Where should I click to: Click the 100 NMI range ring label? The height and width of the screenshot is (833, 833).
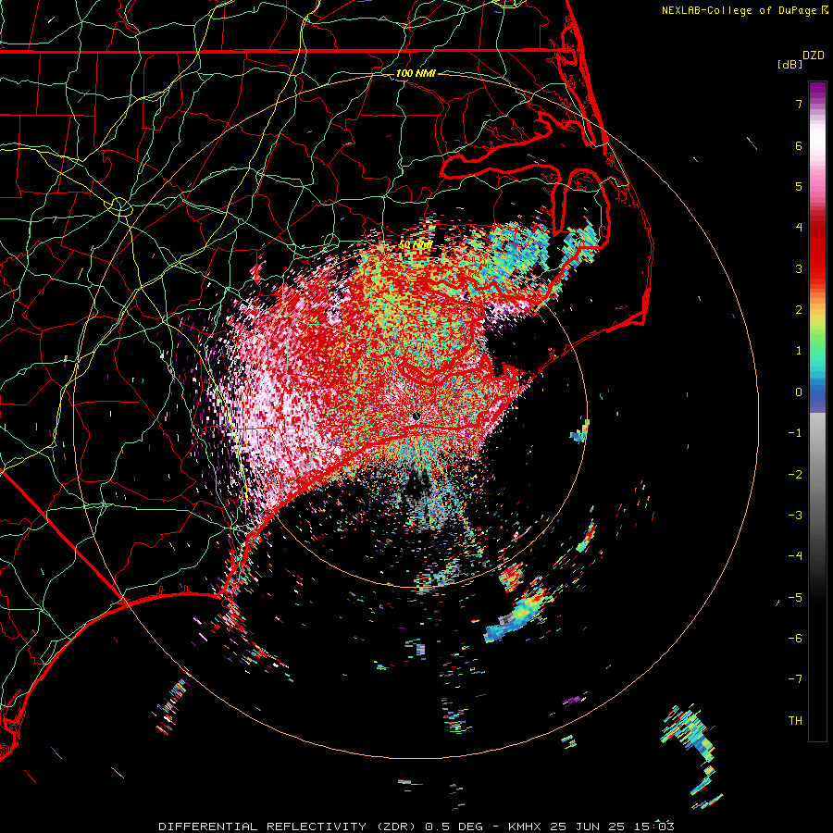[x=416, y=73]
